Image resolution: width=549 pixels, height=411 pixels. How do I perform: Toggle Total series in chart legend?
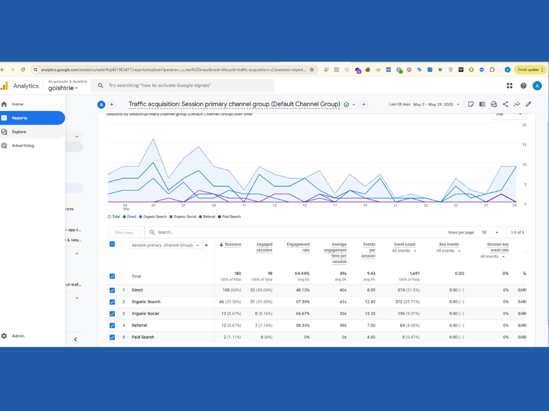point(114,216)
